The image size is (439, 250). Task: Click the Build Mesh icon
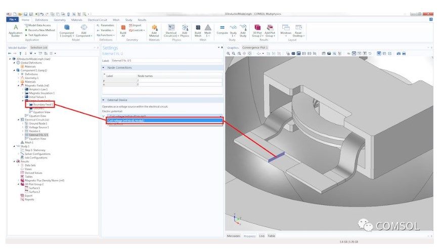pyautogui.click(x=198, y=27)
